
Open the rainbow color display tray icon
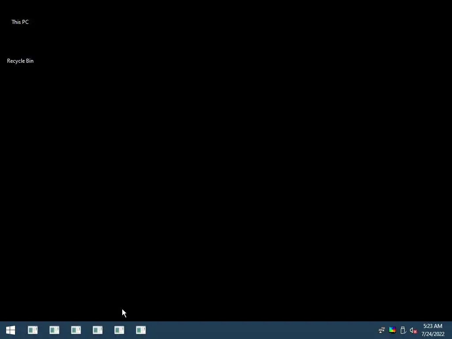pyautogui.click(x=392, y=330)
